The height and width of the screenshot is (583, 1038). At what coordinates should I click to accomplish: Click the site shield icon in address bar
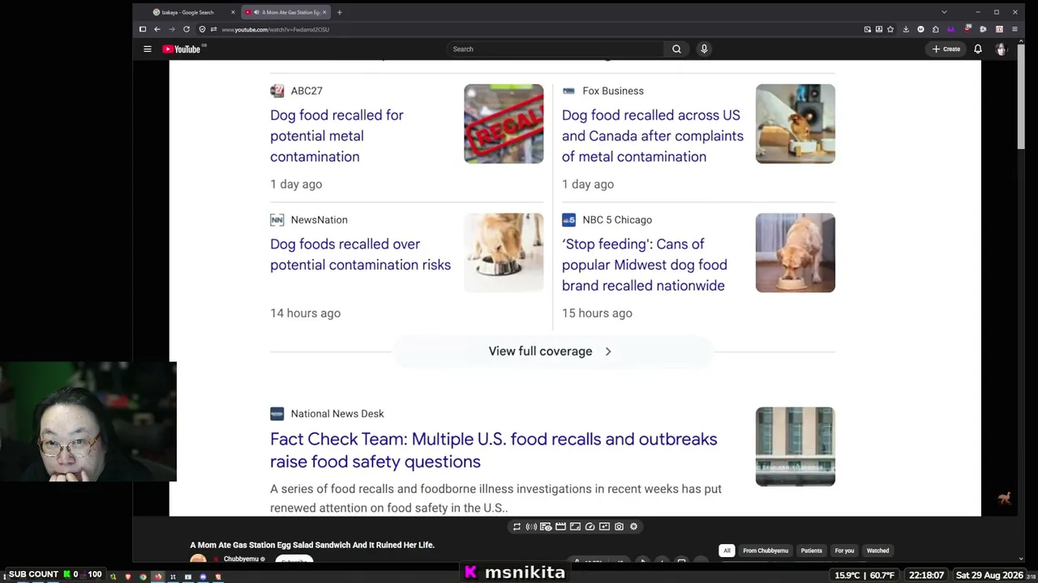202,29
